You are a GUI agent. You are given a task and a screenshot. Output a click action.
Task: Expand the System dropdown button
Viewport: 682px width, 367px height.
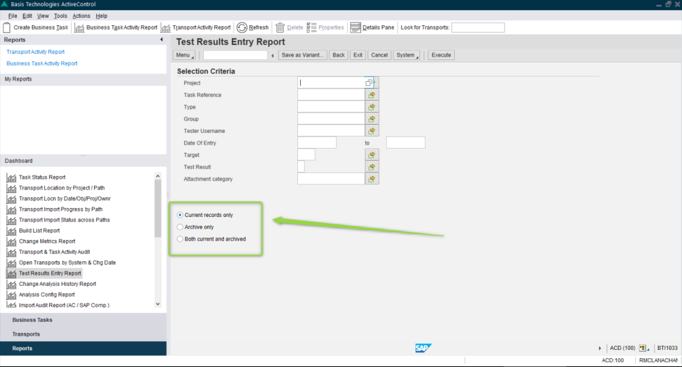pyautogui.click(x=406, y=55)
